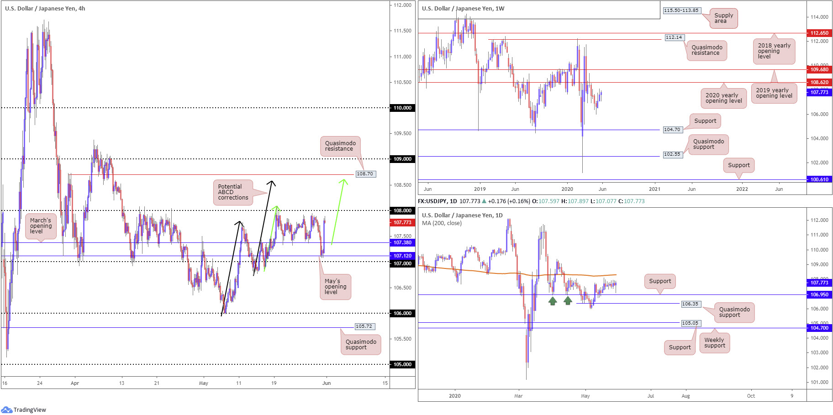Screen dimensions: 833x415
Task: Click the left green arrow on daily chart
Action: (553, 300)
